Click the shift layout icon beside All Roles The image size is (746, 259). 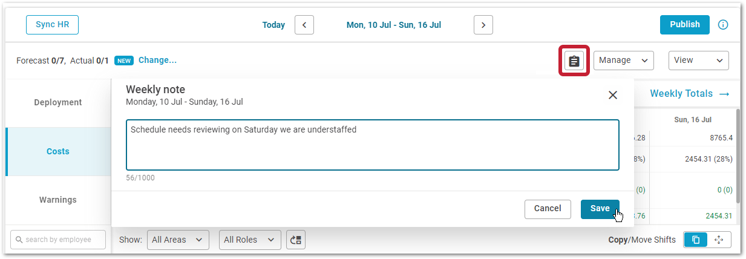click(x=296, y=240)
